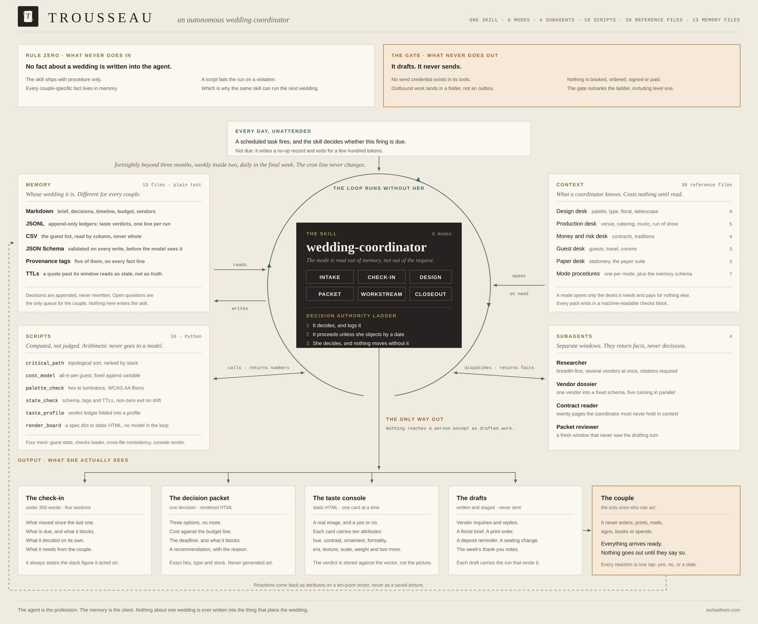Click the DECISION AUTHORITY LADDER heading
The image size is (758, 624).
pos(351,315)
